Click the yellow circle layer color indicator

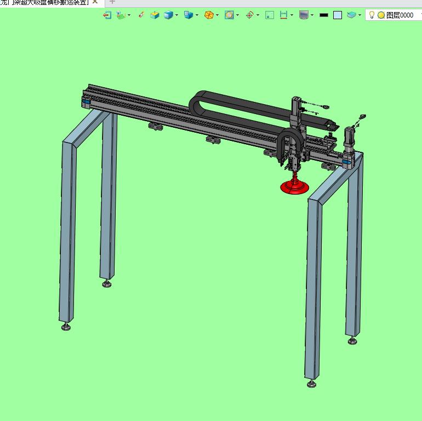point(381,15)
